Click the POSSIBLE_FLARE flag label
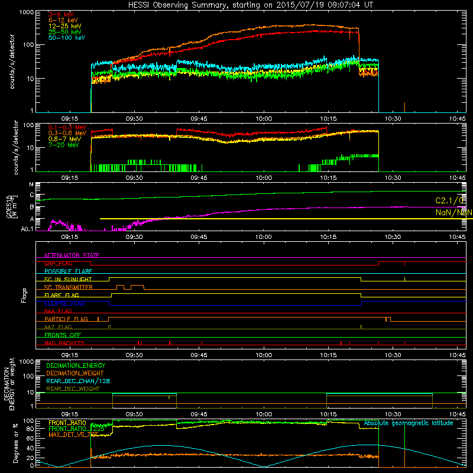The width and height of the screenshot is (473, 473). (68, 271)
